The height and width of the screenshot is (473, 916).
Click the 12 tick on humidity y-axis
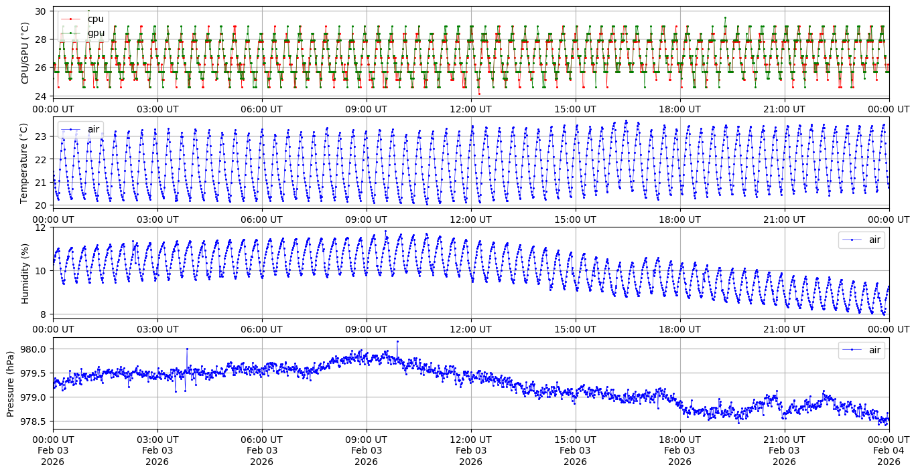41,227
